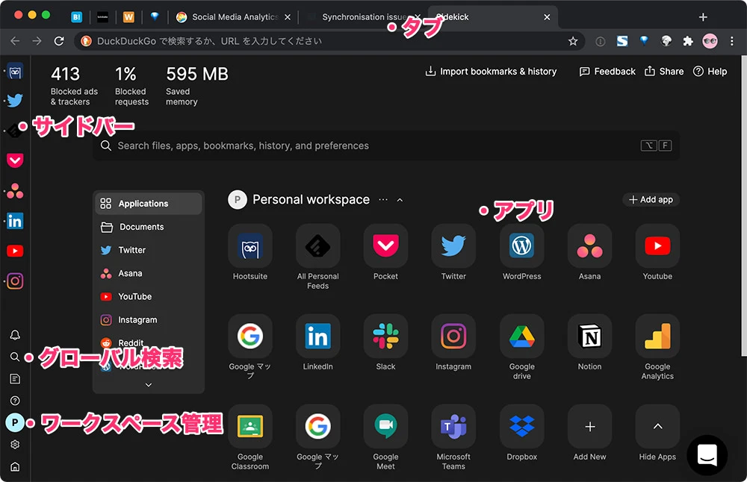This screenshot has width=747, height=482.
Task: Switch to Social Media Analytics tab
Action: tap(233, 17)
